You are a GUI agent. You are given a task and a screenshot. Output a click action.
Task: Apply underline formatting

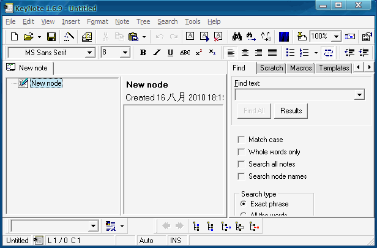(170, 53)
